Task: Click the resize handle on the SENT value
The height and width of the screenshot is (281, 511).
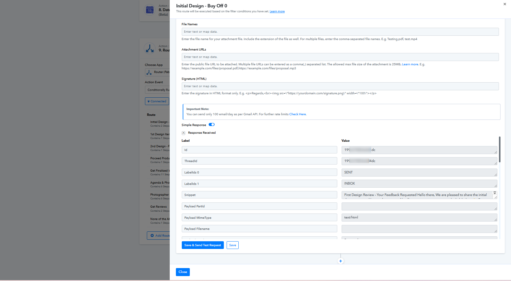Action: coord(495,175)
